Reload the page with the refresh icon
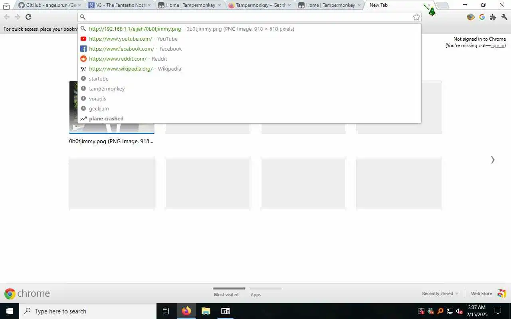 pyautogui.click(x=28, y=17)
